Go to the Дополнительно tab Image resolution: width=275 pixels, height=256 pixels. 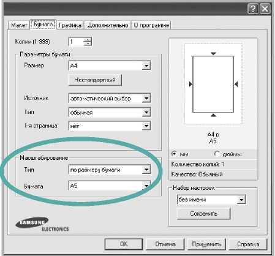tap(108, 25)
